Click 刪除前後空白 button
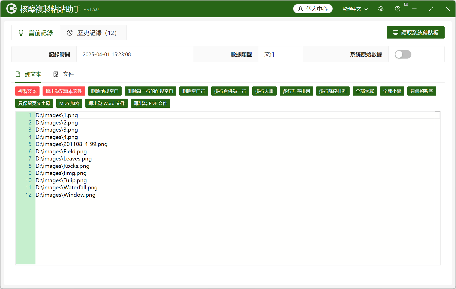This screenshot has width=456, height=289. click(105, 91)
